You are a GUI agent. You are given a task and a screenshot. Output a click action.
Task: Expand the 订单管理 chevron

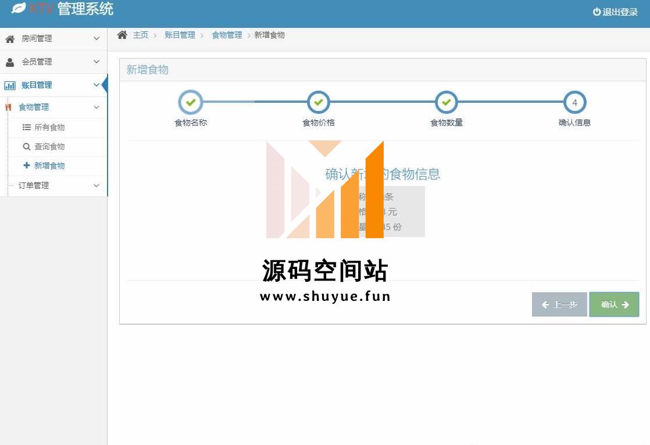tap(97, 185)
